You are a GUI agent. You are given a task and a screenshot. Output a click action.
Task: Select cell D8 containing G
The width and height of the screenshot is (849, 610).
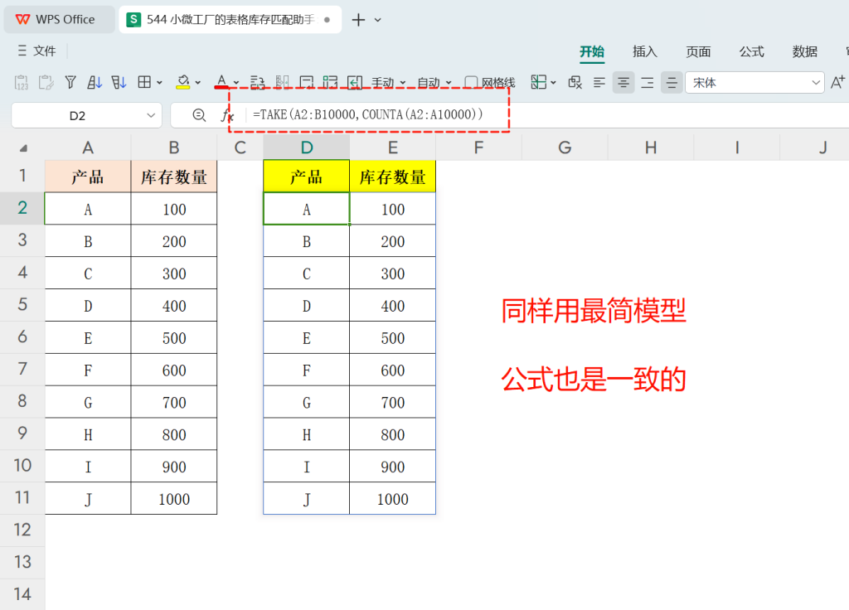(307, 402)
